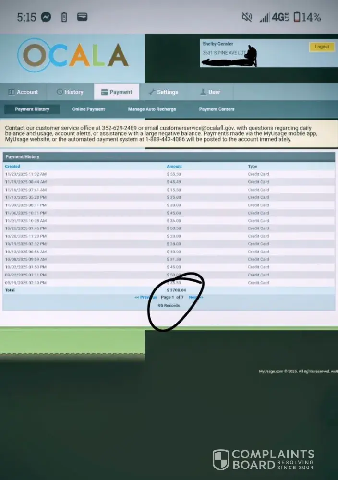Click the MyUsage.com copyright footer text

click(298, 372)
